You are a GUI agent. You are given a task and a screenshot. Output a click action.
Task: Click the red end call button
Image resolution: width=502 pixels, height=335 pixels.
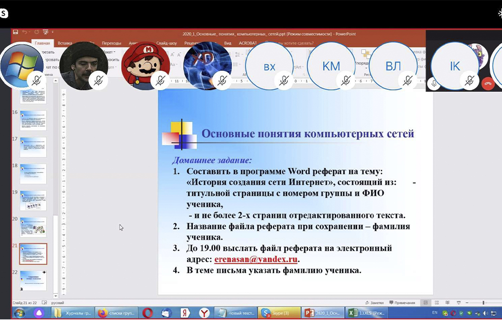coord(487,83)
